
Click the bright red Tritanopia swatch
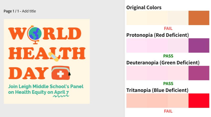(199, 101)
